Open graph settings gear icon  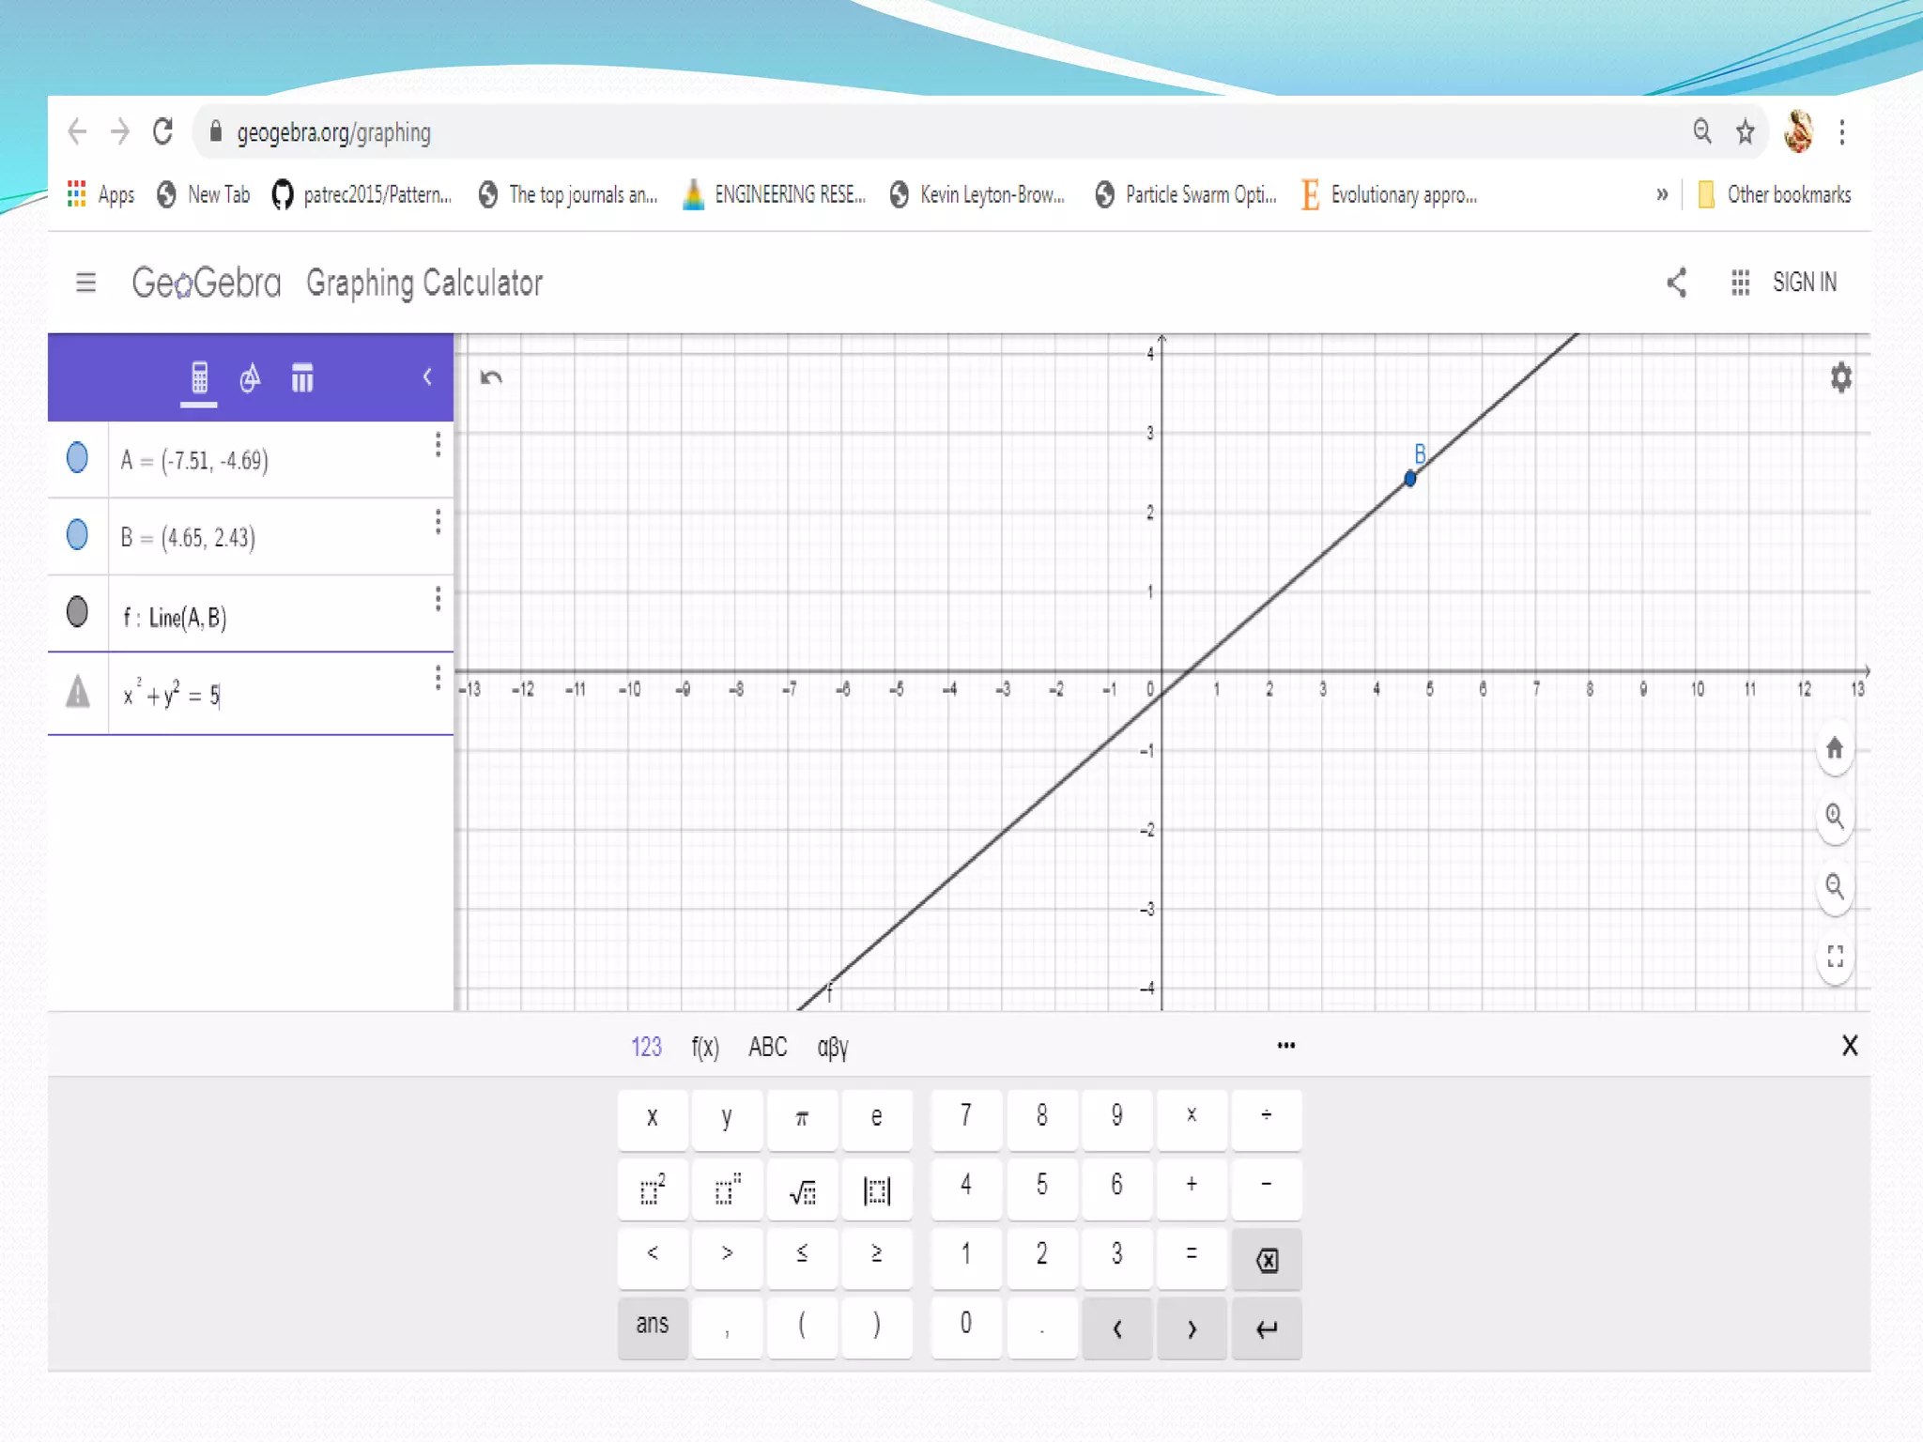click(1840, 378)
